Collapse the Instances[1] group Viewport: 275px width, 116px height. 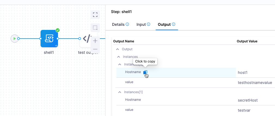[120, 92]
